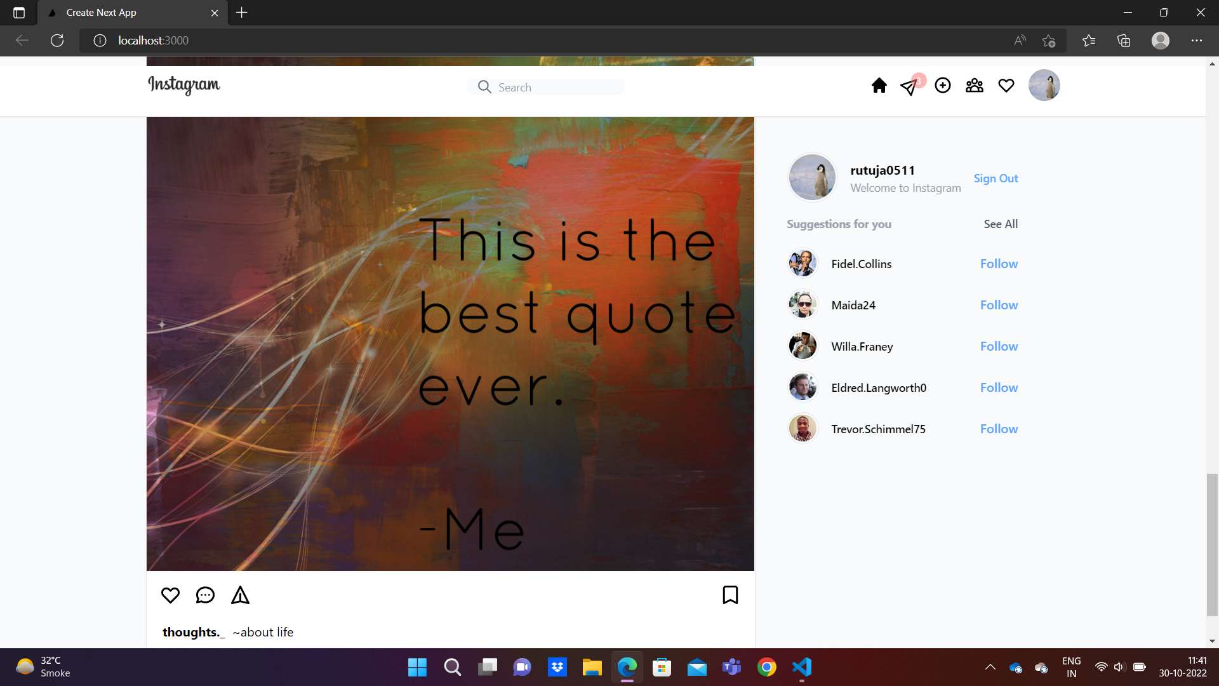Go to the Home feed
This screenshot has width=1219, height=686.
tap(879, 85)
